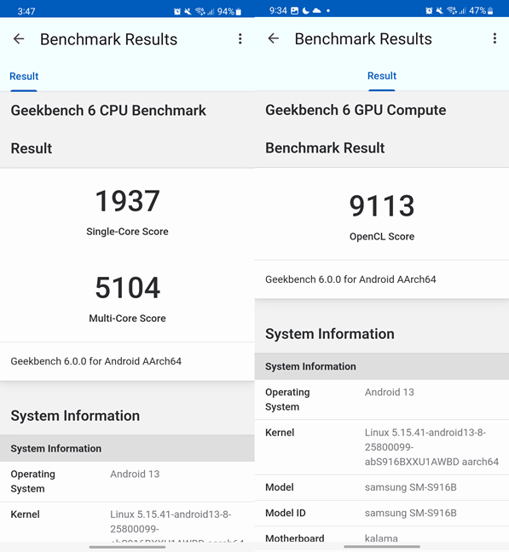Tap left navigation gesture handle bar
Viewport: 509px width, 552px height.
(127, 547)
